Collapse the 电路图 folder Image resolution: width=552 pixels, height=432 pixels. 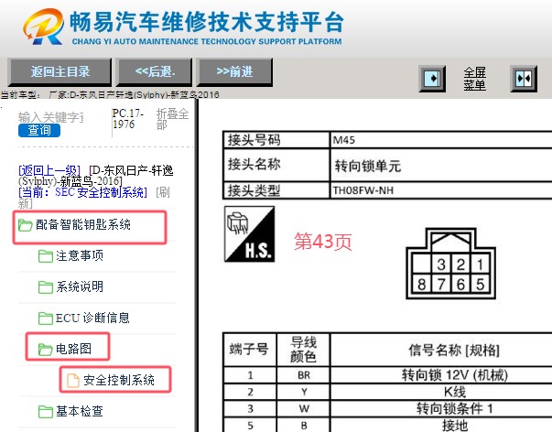point(73,349)
